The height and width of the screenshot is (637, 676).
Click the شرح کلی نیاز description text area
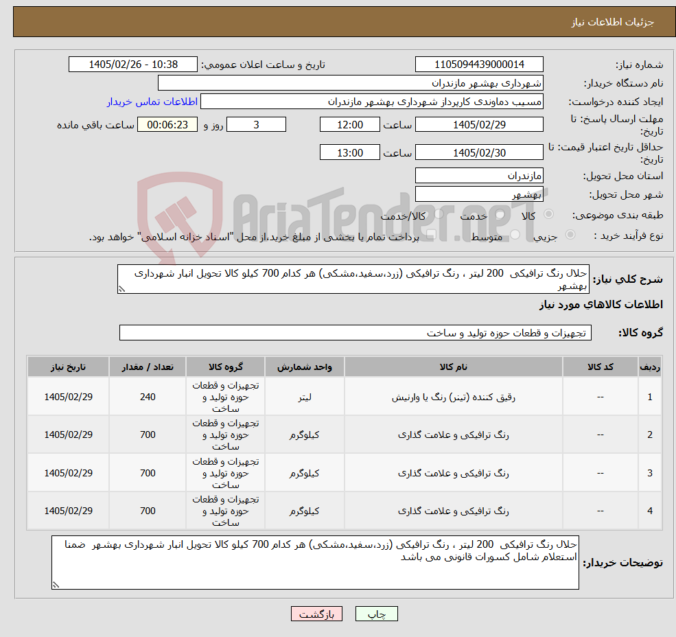(x=353, y=279)
